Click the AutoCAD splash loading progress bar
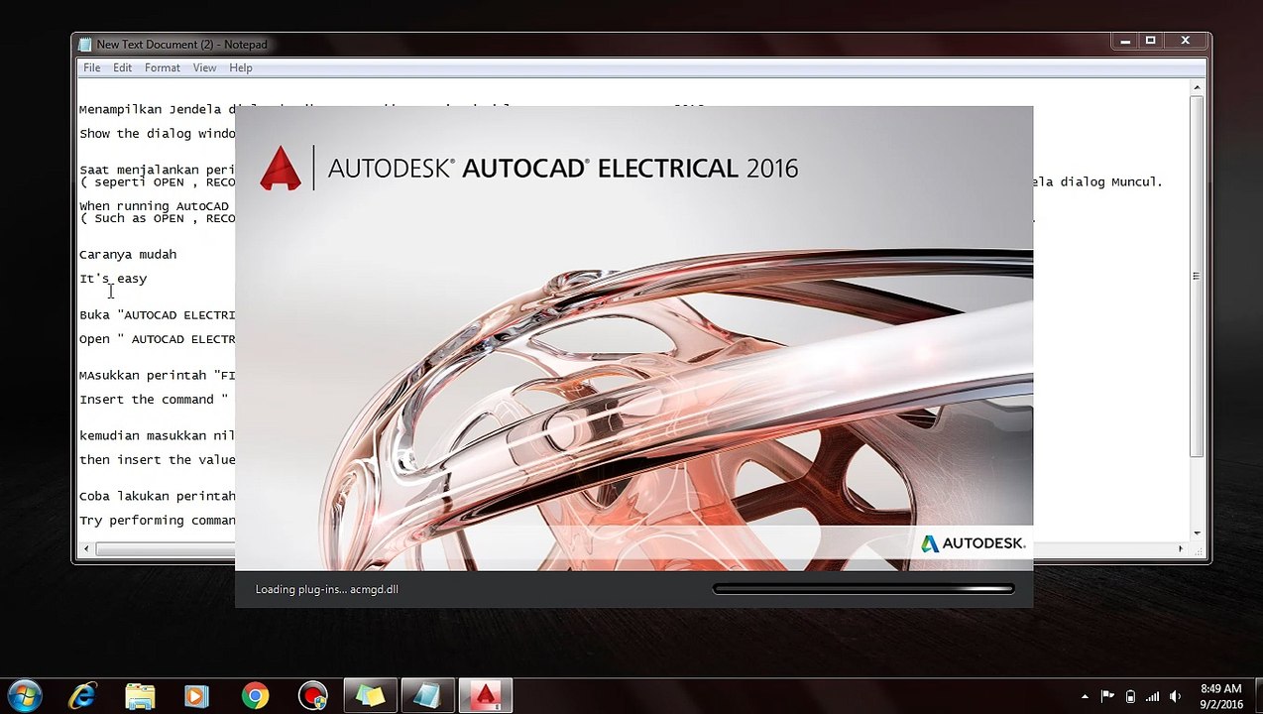 863,589
